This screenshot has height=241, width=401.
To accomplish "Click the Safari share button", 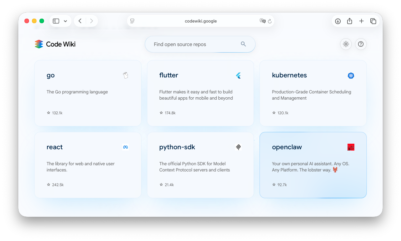I will point(349,21).
